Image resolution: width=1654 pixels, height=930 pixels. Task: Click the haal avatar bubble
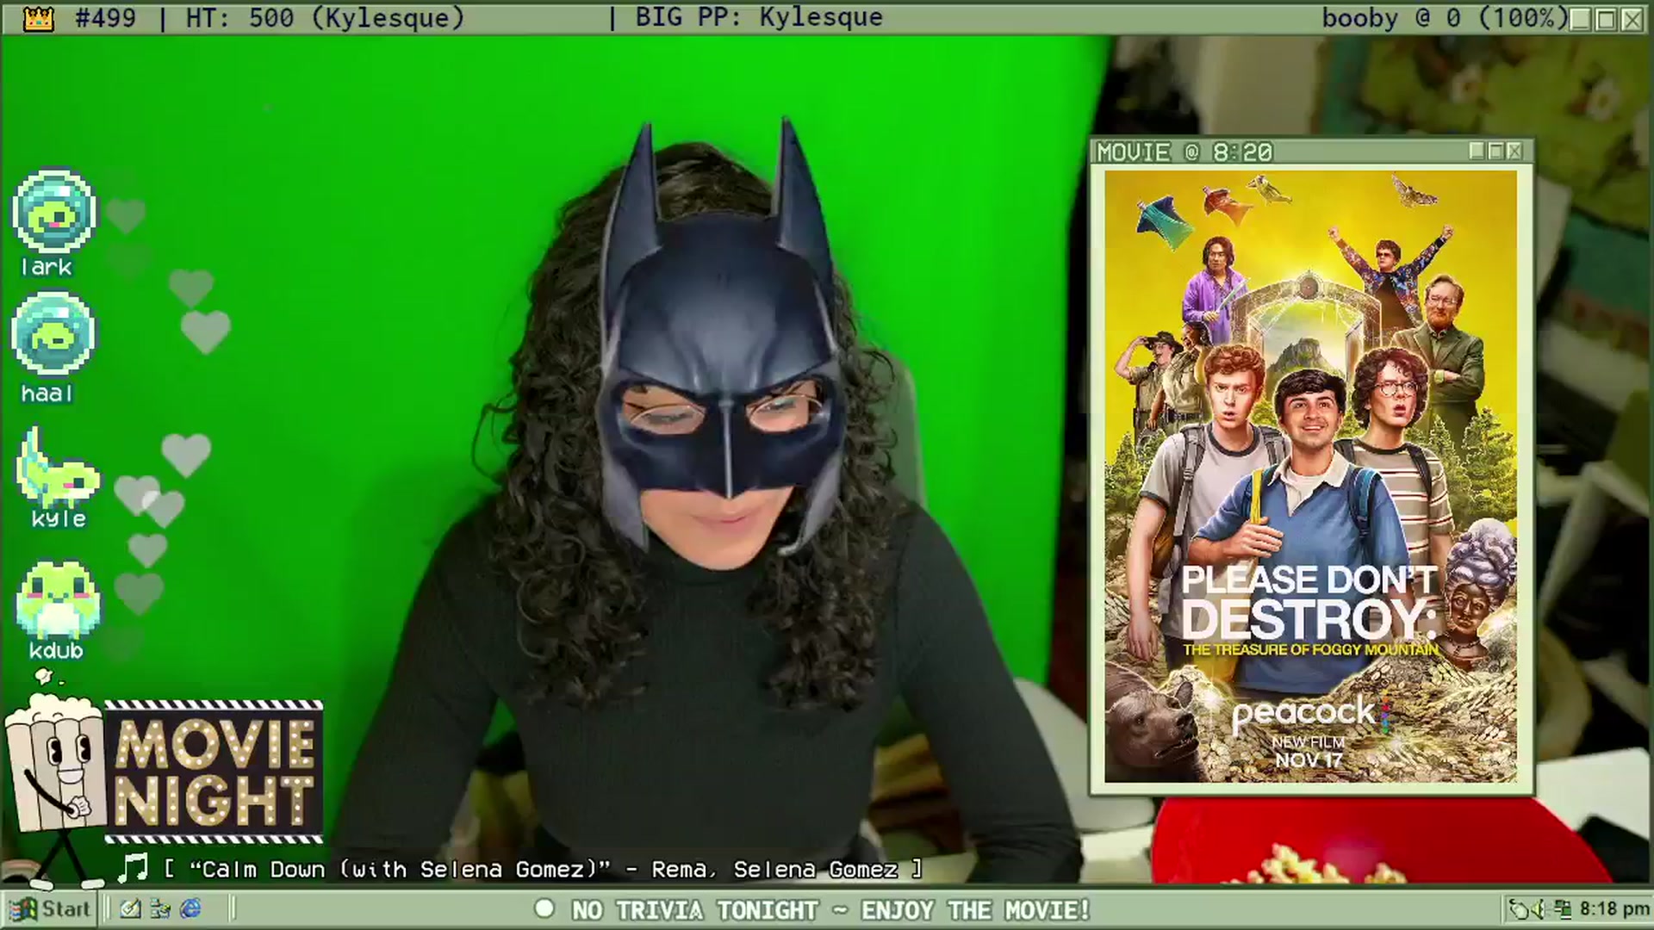(x=53, y=335)
